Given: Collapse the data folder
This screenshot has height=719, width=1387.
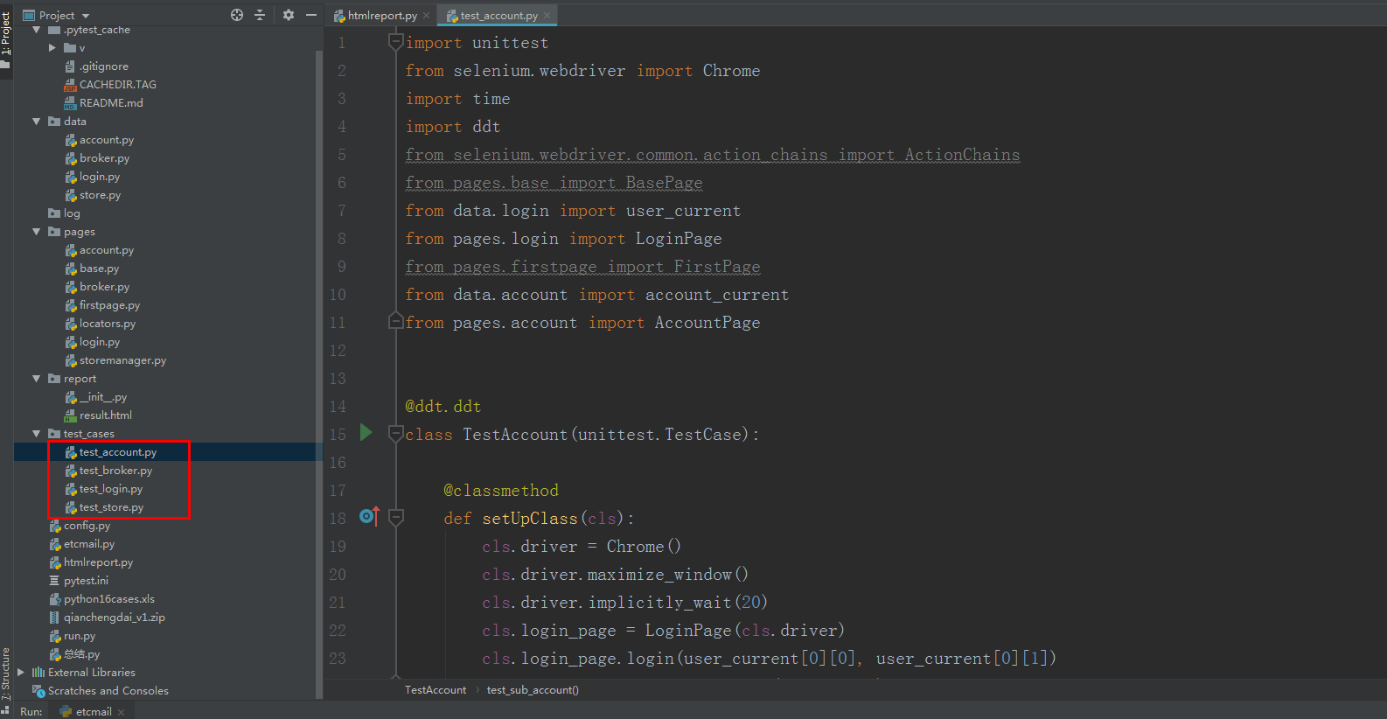Looking at the screenshot, I should [x=37, y=122].
